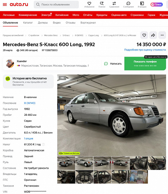Screen dimensions: 168x194
Task: Open Китайские in the red menu
Action: 62,15
